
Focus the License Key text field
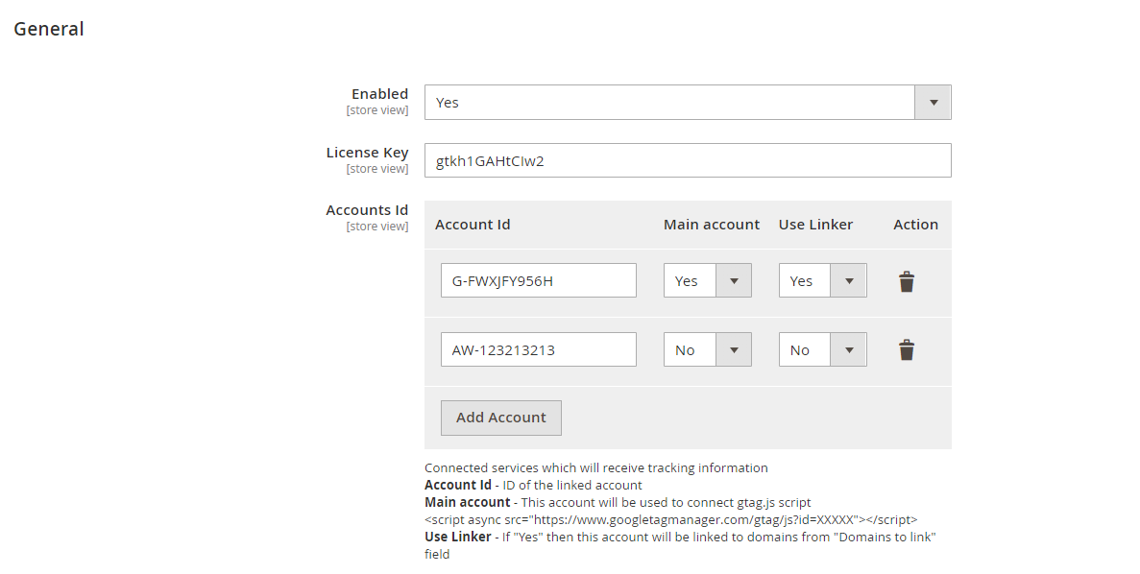[687, 161]
